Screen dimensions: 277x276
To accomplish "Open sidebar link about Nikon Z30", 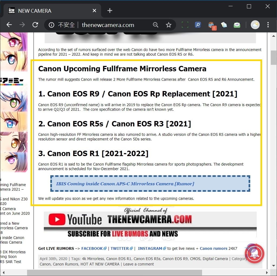I will pos(14,201).
